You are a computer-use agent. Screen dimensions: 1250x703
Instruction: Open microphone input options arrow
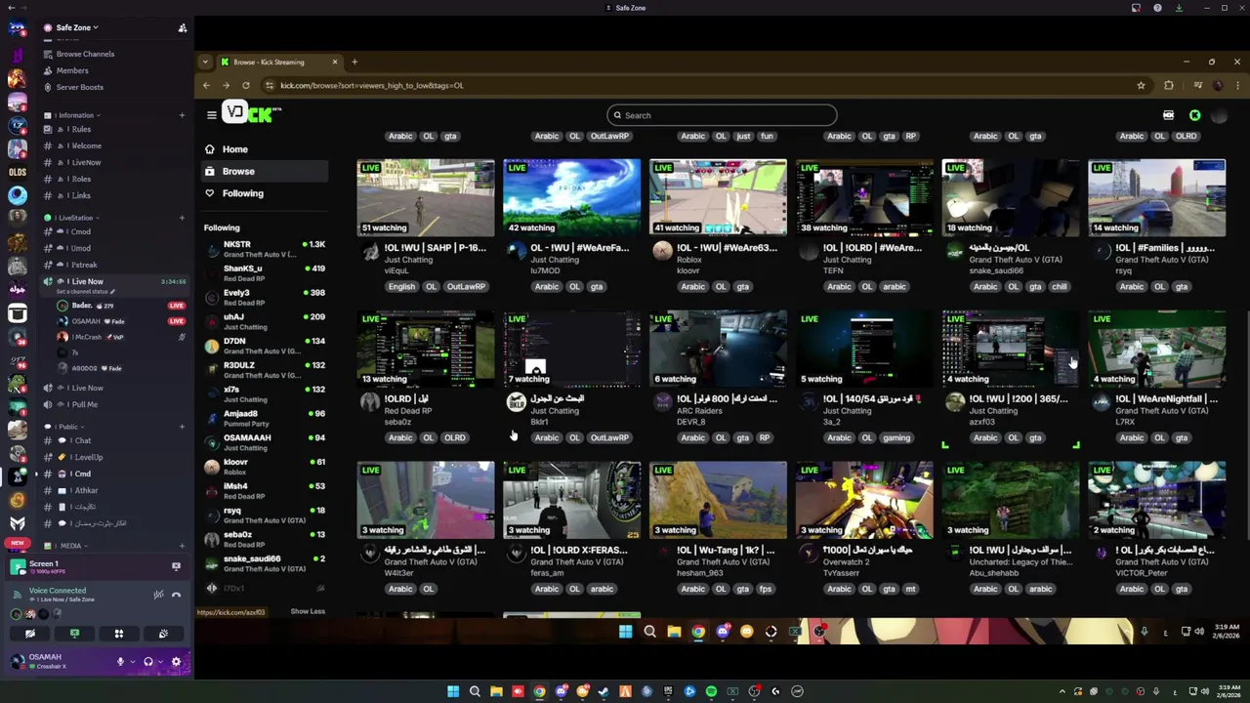(132, 662)
